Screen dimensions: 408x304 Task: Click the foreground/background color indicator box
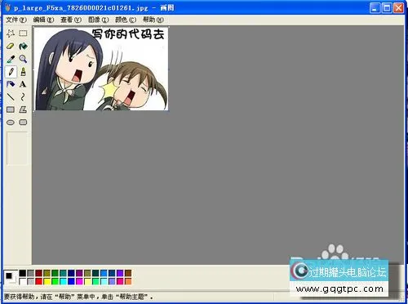click(11, 277)
